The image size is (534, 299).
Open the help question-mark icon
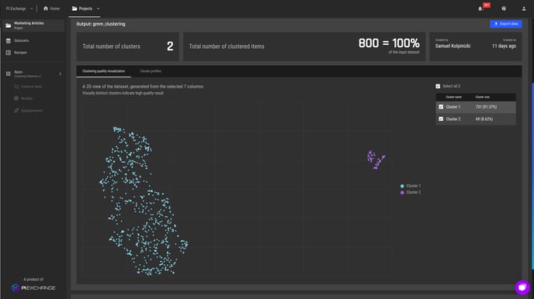coord(504,9)
